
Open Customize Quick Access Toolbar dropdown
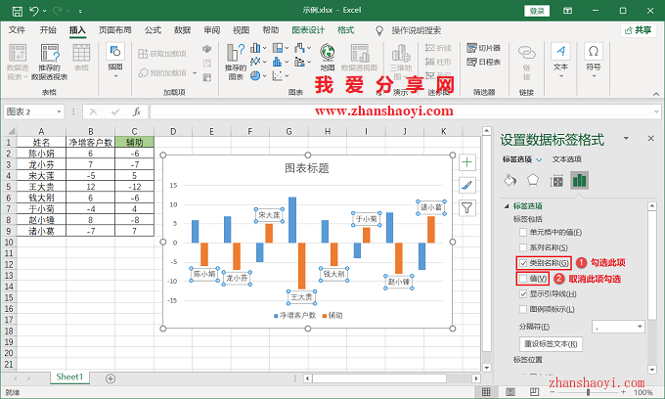coord(80,12)
